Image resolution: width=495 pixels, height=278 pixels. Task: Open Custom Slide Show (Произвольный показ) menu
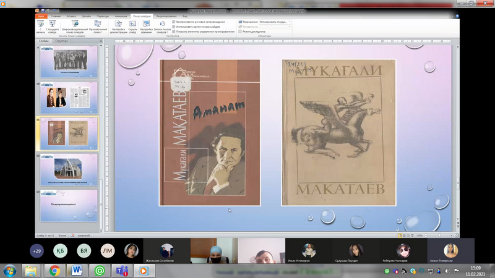98,27
